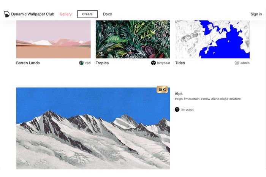
Task: Click larrycoat's avatar beside the Alps wallpaper
Action: click(177, 109)
